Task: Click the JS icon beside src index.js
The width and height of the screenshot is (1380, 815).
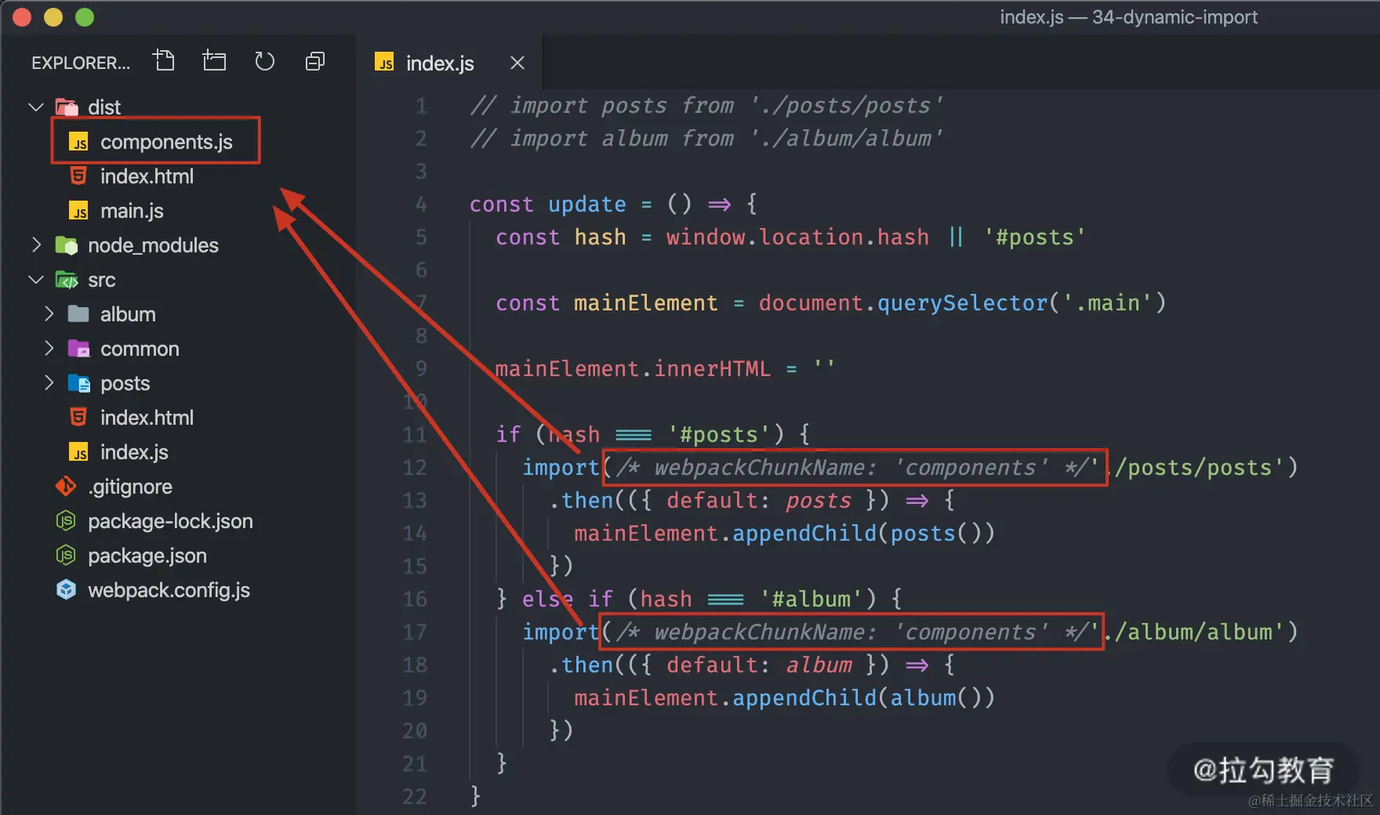Action: pyautogui.click(x=79, y=452)
